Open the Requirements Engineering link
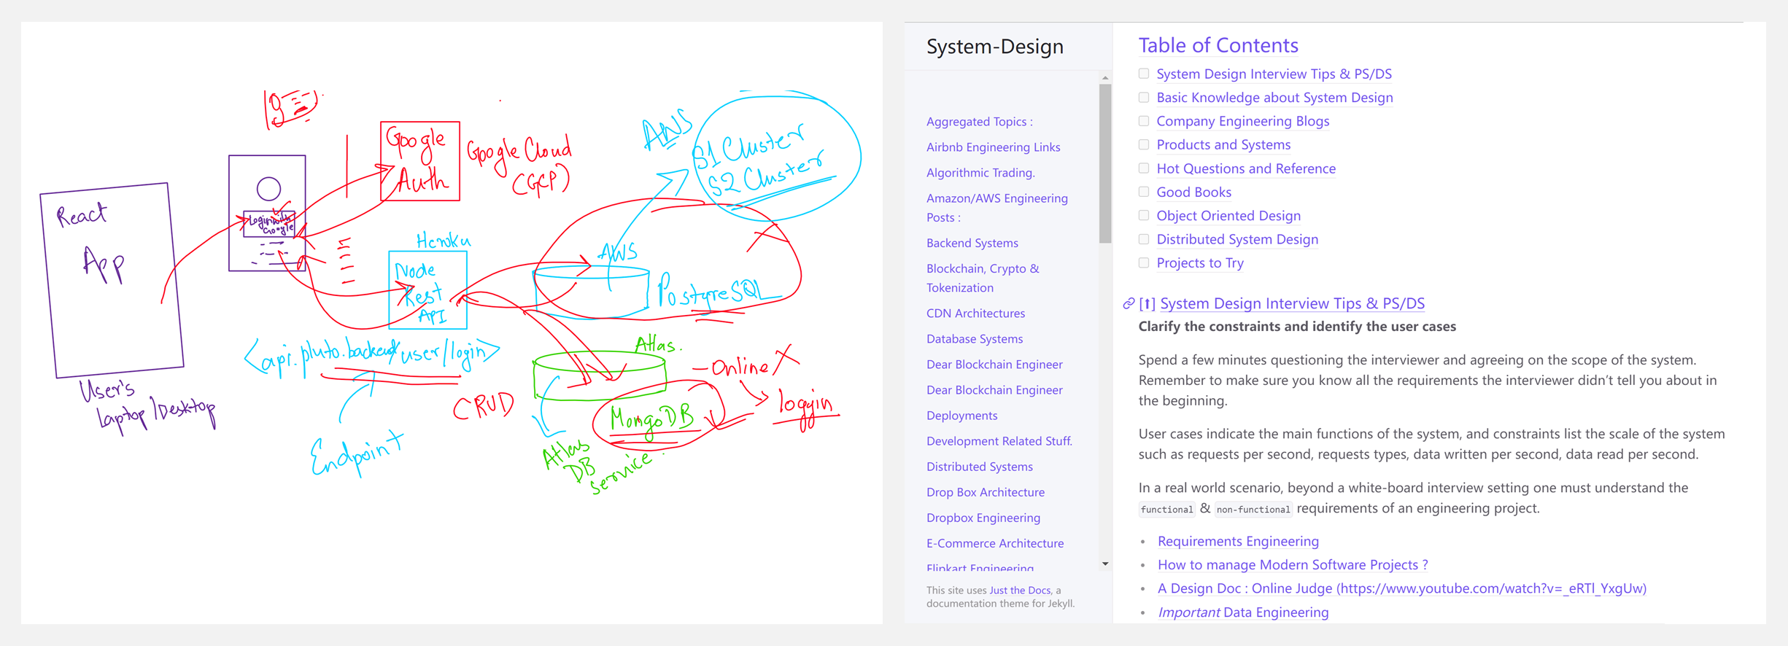Screen dimensions: 1788x646 click(1238, 541)
